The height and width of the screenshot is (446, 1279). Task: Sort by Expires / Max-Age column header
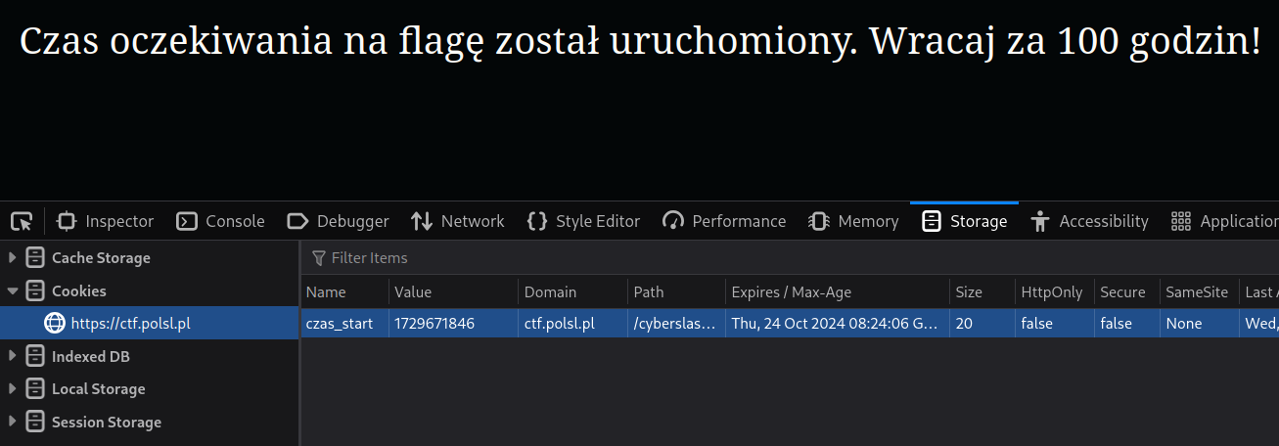tap(792, 292)
